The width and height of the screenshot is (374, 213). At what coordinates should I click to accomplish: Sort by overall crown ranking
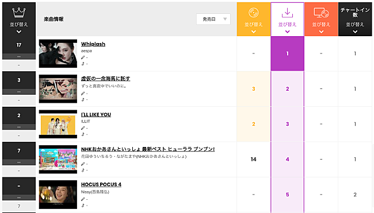coord(19,13)
